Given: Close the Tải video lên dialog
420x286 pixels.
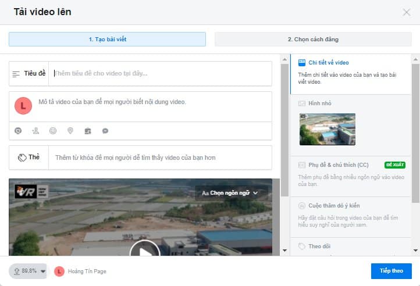Looking at the screenshot, I should (x=407, y=12).
